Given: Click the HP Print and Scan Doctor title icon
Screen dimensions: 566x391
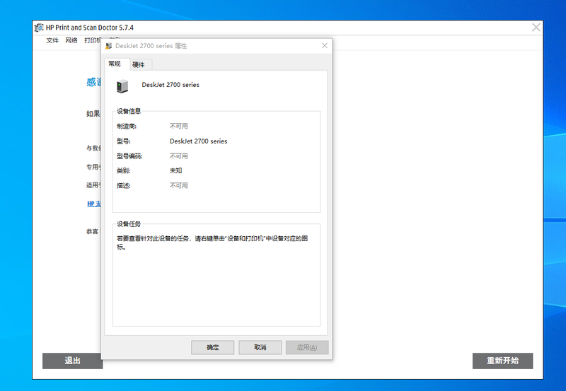Looking at the screenshot, I should pyautogui.click(x=40, y=27).
